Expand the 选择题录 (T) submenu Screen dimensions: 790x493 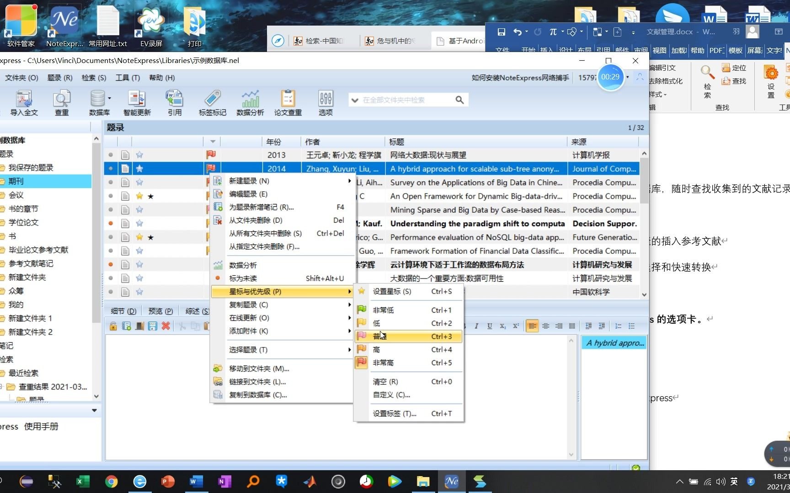[282, 350]
